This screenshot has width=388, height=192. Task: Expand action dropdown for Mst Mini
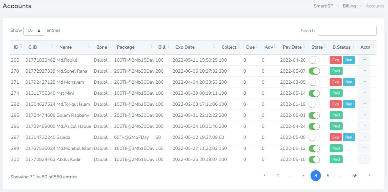click(364, 93)
